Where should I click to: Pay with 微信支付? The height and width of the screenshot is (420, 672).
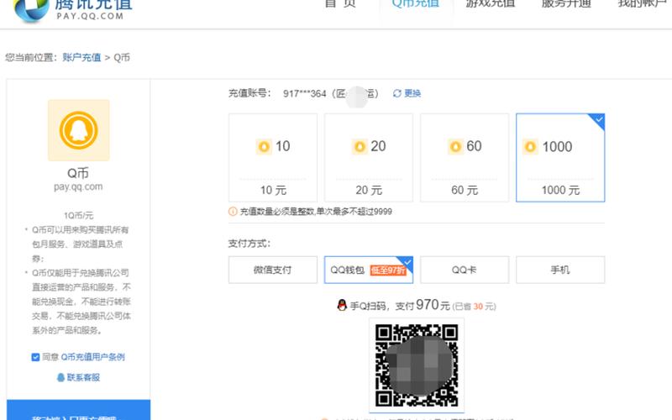coord(273,270)
